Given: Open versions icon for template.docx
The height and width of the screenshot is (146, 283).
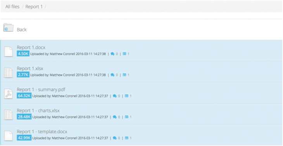Looking at the screenshot, I should (126, 138).
